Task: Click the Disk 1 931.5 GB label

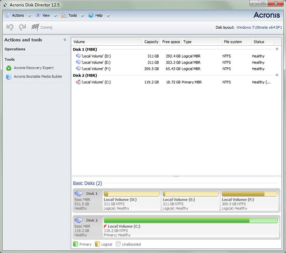Action: [82, 204]
